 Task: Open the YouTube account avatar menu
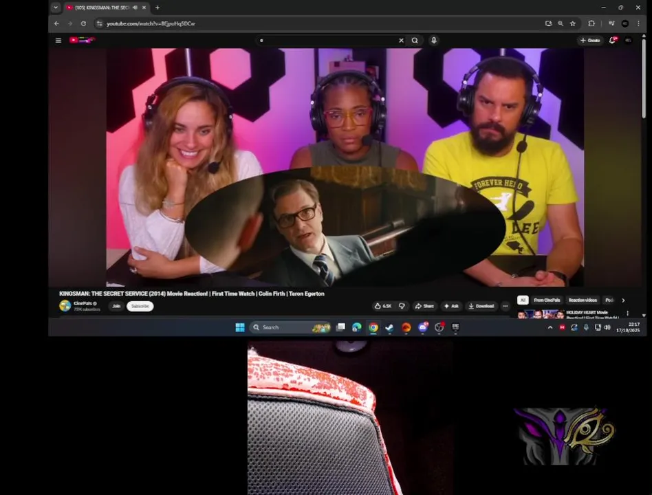click(x=629, y=41)
